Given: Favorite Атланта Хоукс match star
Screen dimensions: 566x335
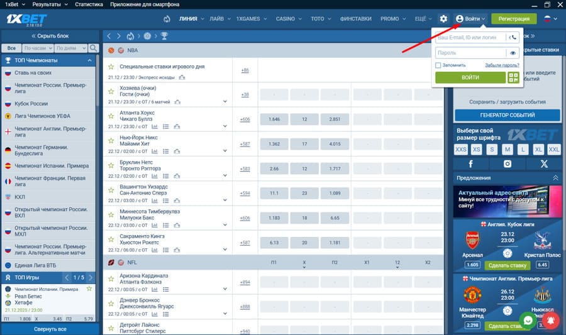Looking at the screenshot, I should coord(111,116).
